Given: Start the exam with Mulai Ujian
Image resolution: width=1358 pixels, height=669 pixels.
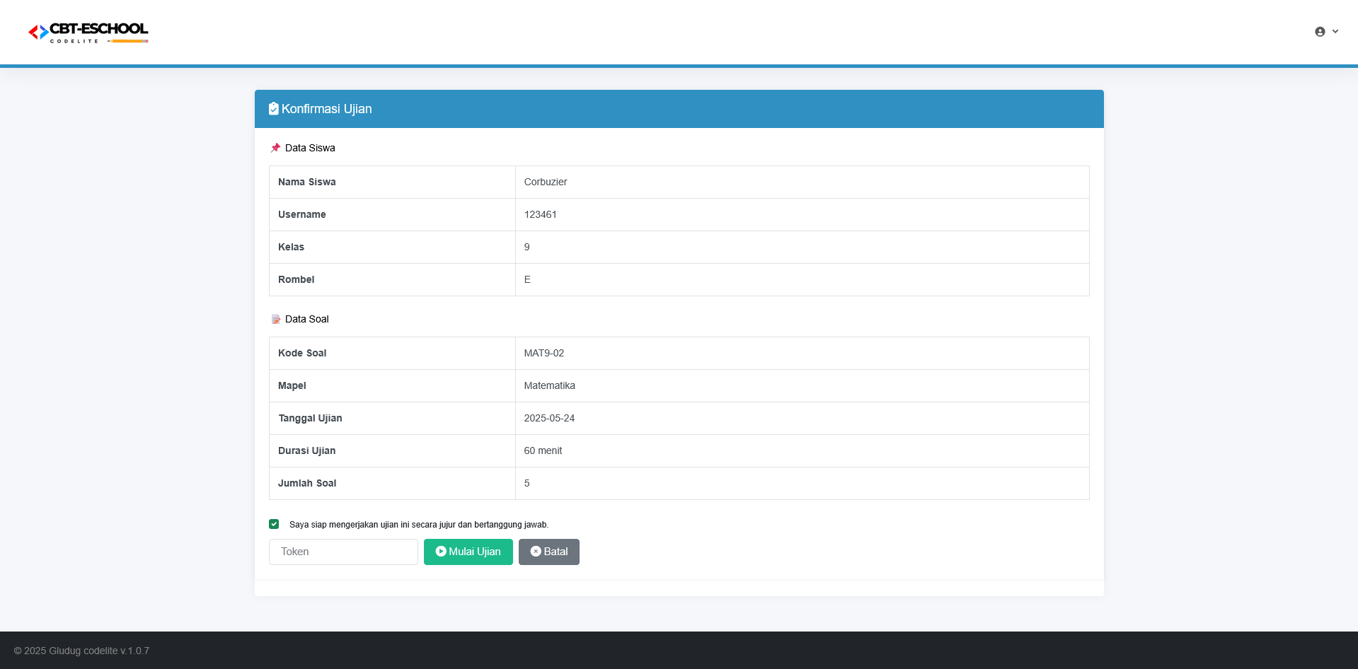Looking at the screenshot, I should (x=468, y=552).
